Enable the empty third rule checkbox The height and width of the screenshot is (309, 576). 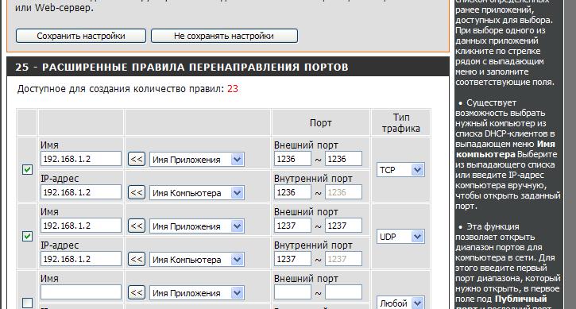[x=27, y=303]
